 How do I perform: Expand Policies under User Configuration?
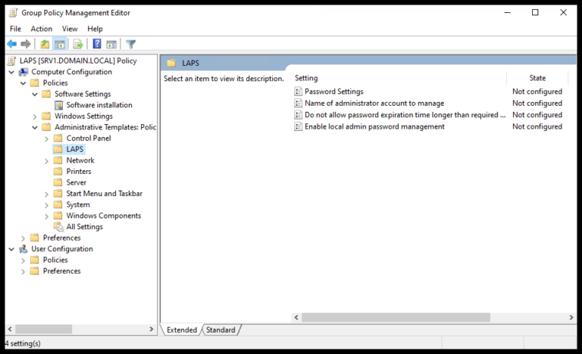coord(23,261)
